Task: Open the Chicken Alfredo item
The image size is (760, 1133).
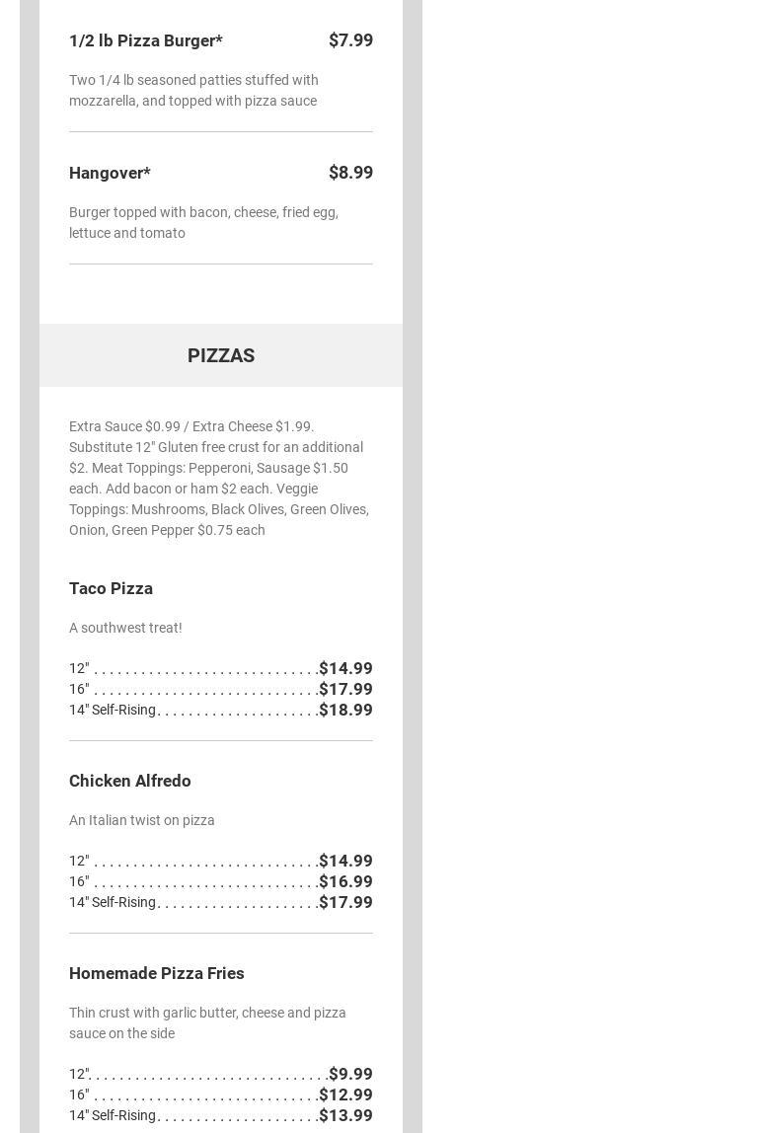Action: pyautogui.click(x=130, y=781)
